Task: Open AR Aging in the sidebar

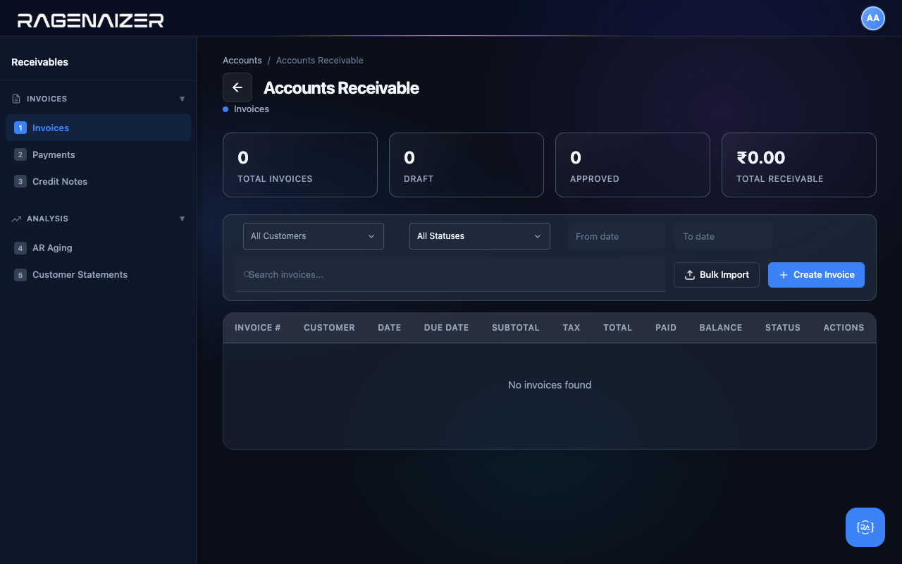Action: (98, 247)
